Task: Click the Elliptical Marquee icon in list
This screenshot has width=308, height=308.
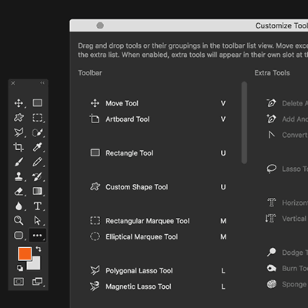Action: point(95,236)
